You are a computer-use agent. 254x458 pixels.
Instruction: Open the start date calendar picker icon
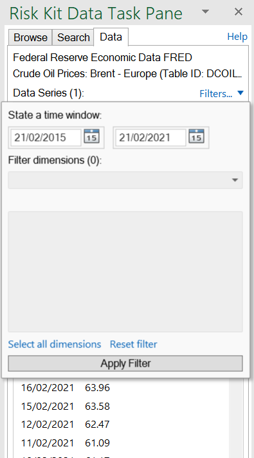pos(92,136)
